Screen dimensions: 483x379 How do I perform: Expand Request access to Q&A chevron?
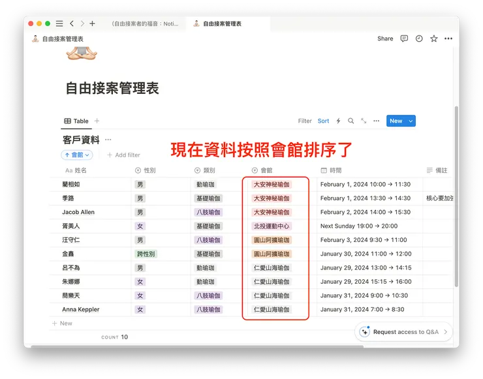click(445, 332)
